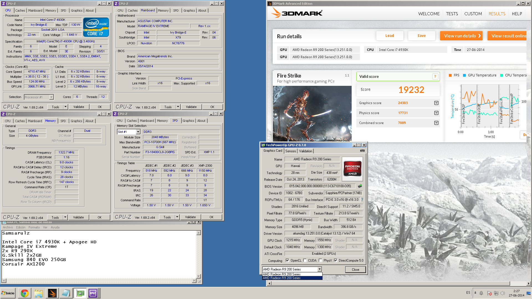This screenshot has height=299, width=532.
Task: Click the Fire Strike score 19232
Action: [x=411, y=90]
